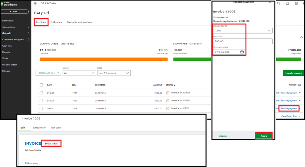This screenshot has height=167, width=305.
Task: Record payment for invoice 1002
Action: coord(289,101)
